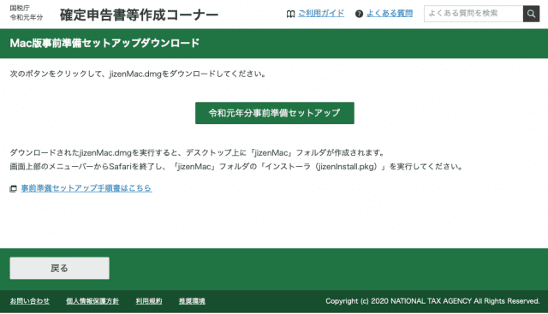
Task: Click the 確定申告書等作成コーナー site title
Action: click(x=139, y=15)
